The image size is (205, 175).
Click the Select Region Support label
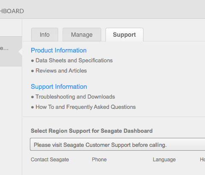coord(92,131)
